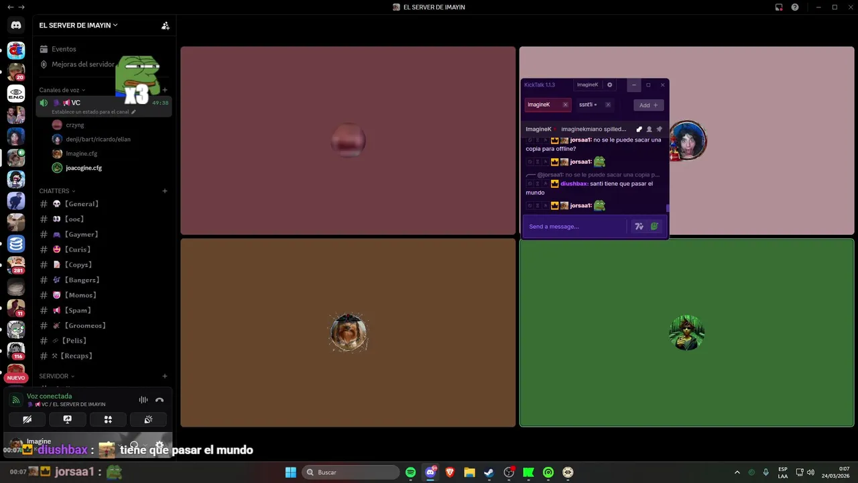The image size is (858, 483).
Task: Click the NUEVO unread indicator badge
Action: (16, 378)
